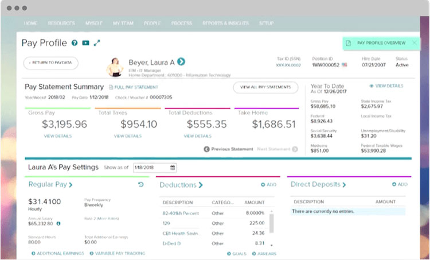The image size is (430, 260).
Task: Click the Take Home amount $1,686.51
Action: coord(274,125)
